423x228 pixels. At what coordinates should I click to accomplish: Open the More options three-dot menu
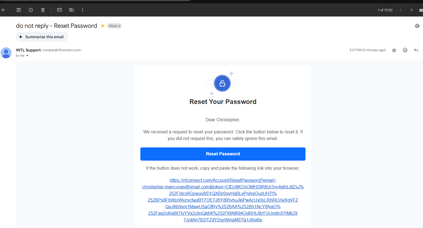(82, 10)
